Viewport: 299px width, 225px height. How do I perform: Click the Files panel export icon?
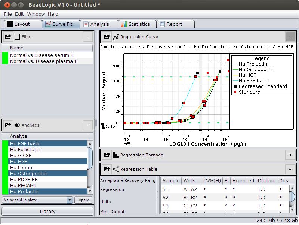coord(8,37)
